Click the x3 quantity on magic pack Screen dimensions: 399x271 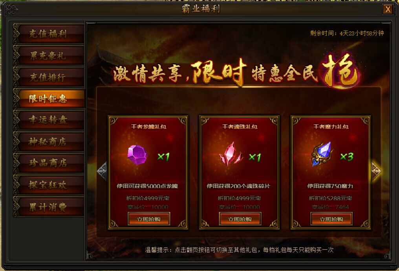click(x=347, y=156)
